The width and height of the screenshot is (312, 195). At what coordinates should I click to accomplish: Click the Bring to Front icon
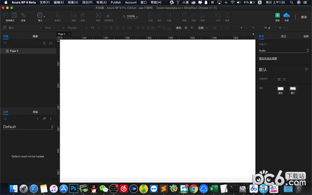click(x=73, y=15)
